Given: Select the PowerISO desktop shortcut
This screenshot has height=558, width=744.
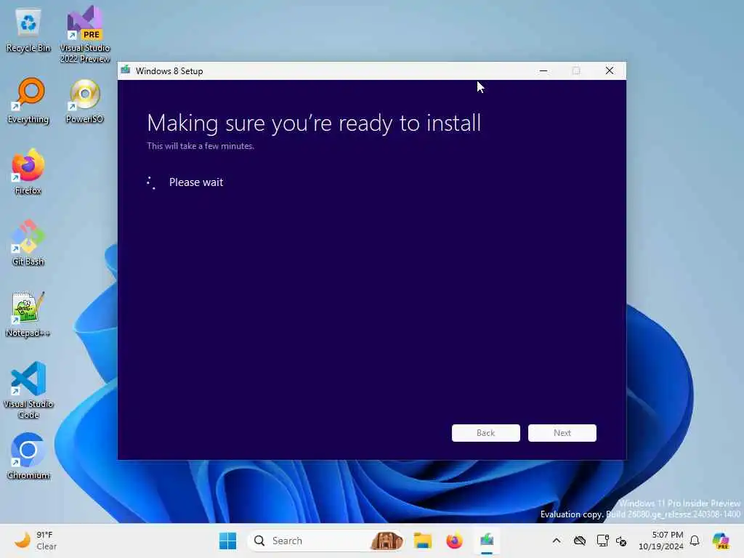Looking at the screenshot, I should [84, 101].
